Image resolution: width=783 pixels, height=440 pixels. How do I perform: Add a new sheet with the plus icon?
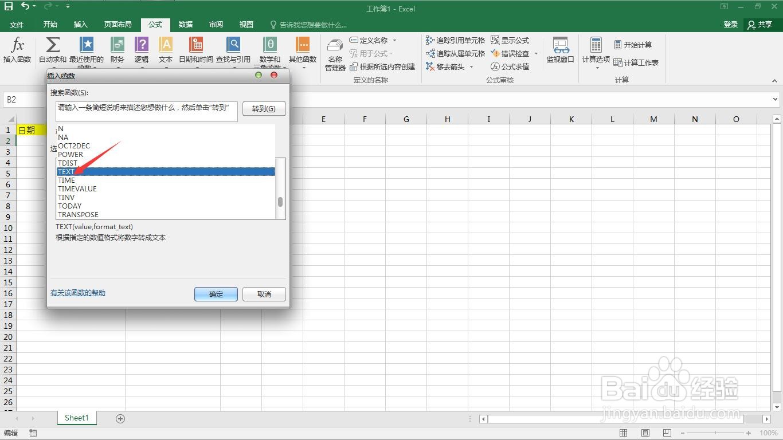[x=120, y=418]
